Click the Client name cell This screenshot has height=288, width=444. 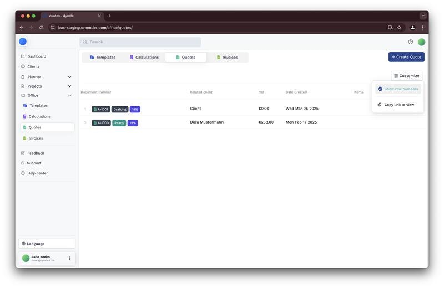[x=195, y=109]
